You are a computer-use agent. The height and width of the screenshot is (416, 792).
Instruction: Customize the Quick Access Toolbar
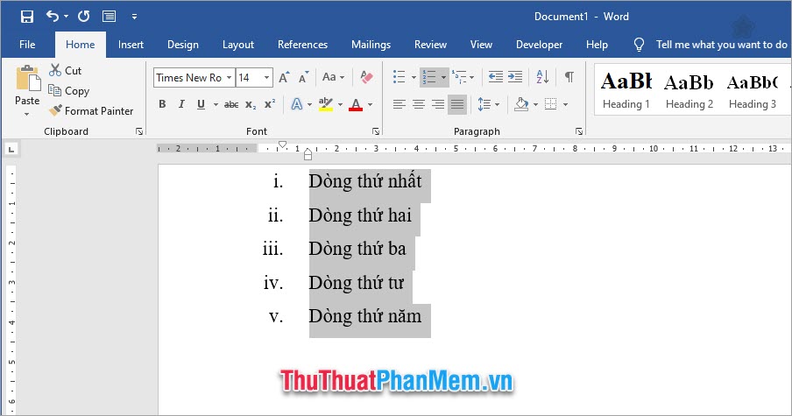click(x=134, y=17)
